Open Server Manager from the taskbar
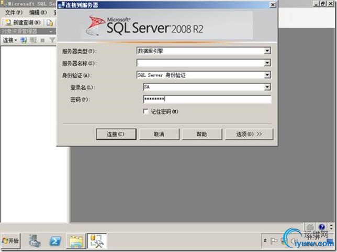The image size is (337, 252). click(x=35, y=241)
